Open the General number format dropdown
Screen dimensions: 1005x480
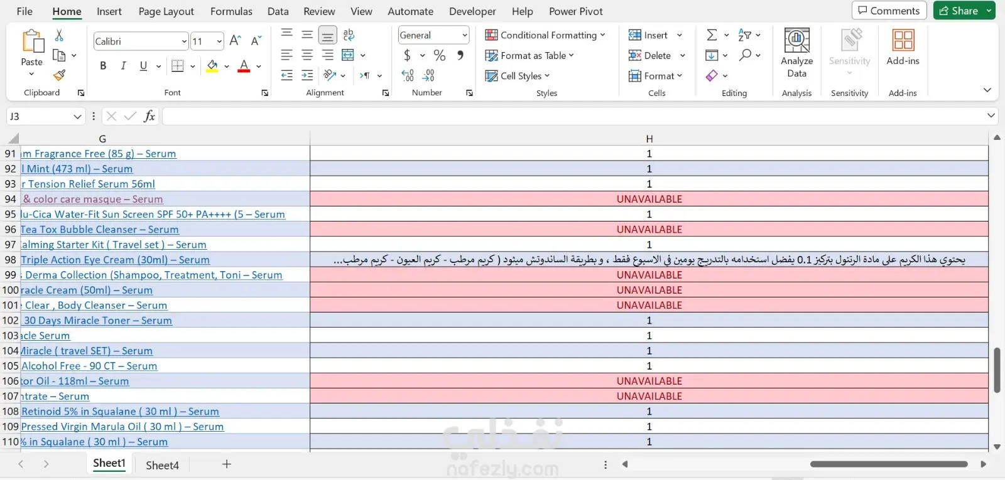click(x=465, y=35)
